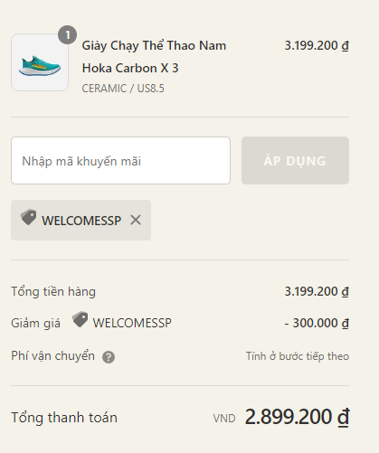Click the item price 3.199.200 đ at top
Viewport: 379px width, 453px height.
pyautogui.click(x=317, y=45)
